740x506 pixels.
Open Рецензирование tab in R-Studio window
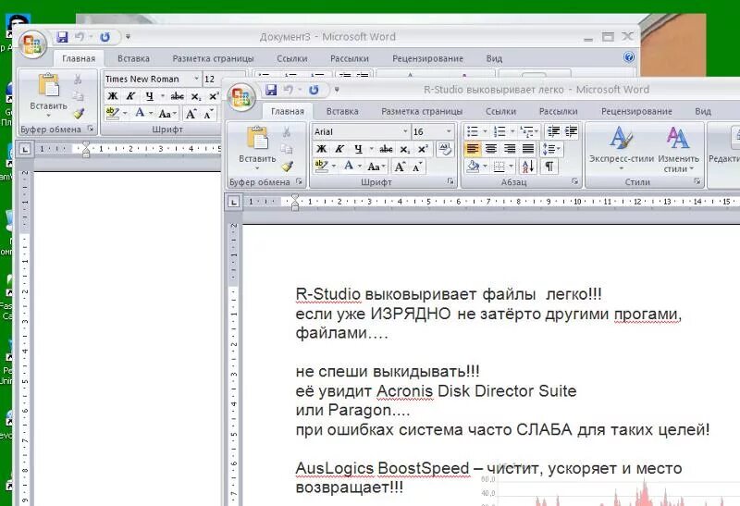point(636,111)
